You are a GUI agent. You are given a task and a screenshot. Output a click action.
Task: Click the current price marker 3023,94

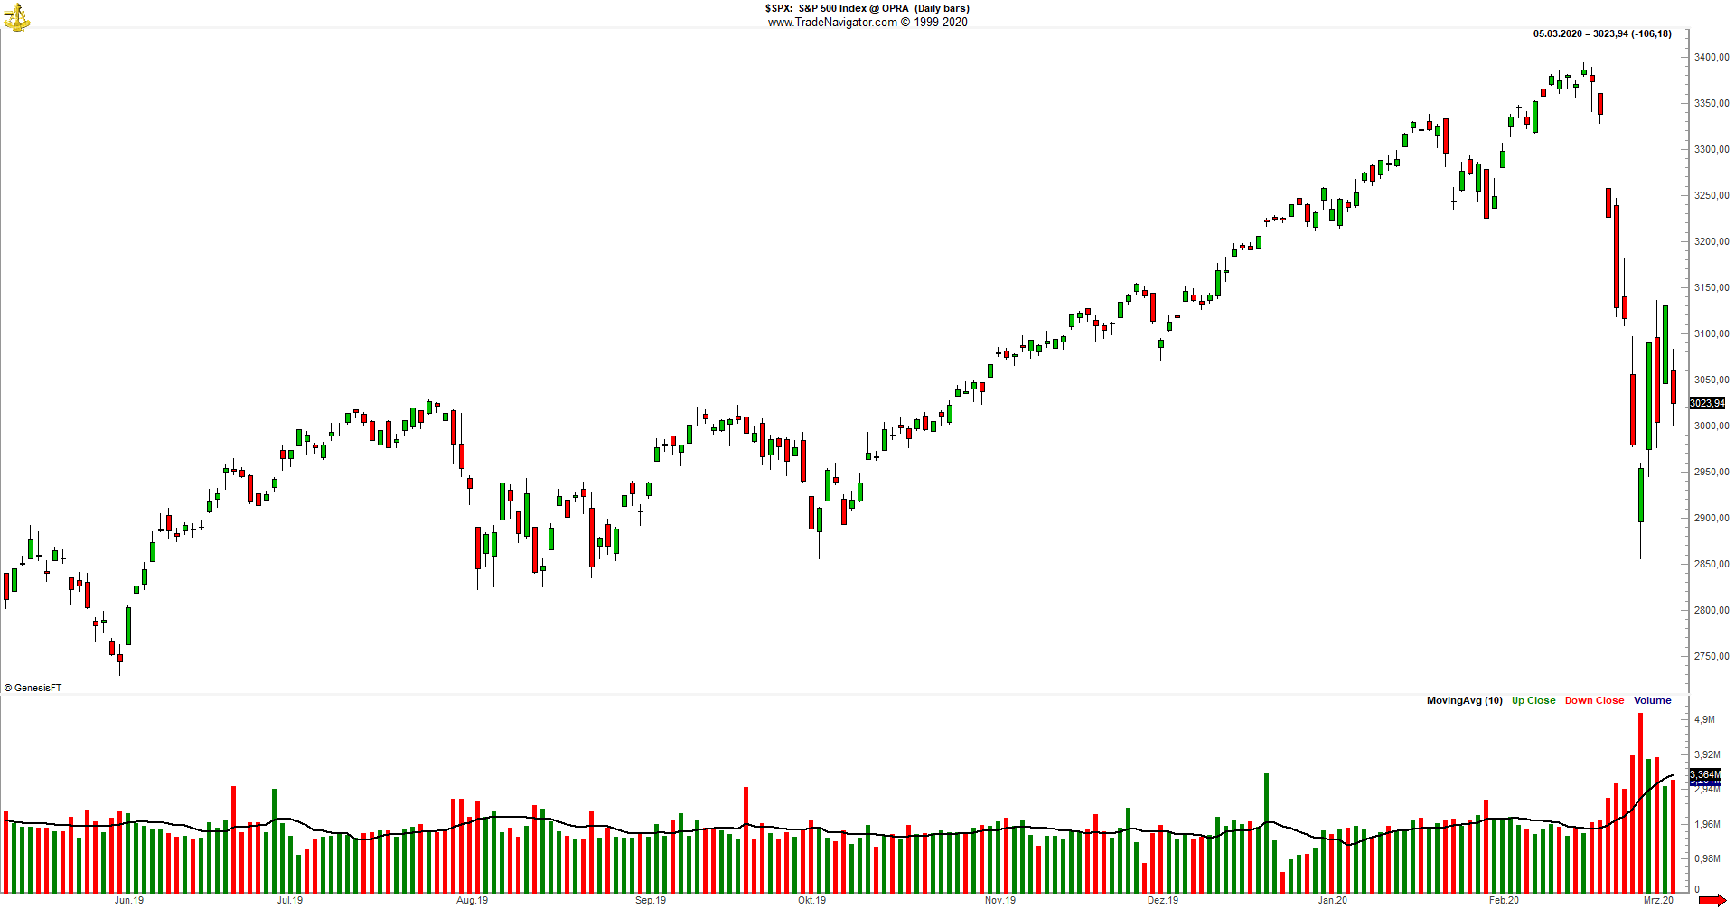click(x=1707, y=403)
